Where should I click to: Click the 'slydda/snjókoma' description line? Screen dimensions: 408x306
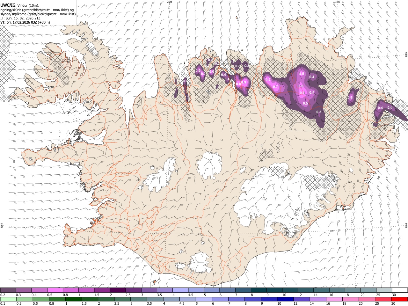pos(38,14)
